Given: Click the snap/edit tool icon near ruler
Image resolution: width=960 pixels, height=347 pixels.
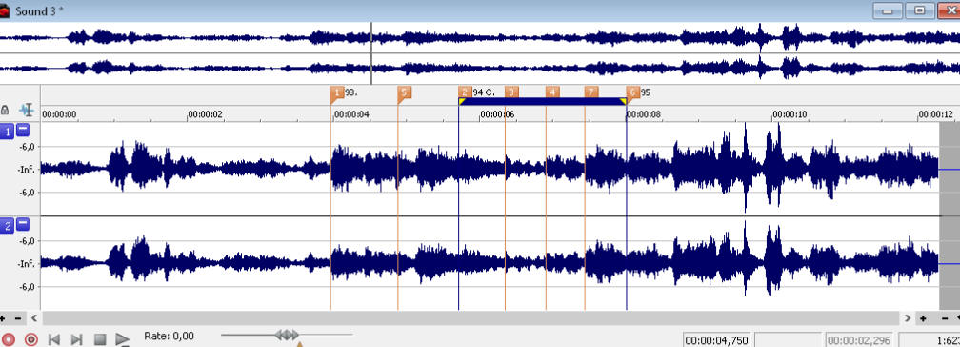Looking at the screenshot, I should click(x=27, y=111).
